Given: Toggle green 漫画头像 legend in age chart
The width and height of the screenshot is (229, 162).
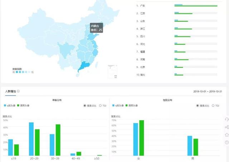Looking at the screenshot, I should [x=24, y=105].
